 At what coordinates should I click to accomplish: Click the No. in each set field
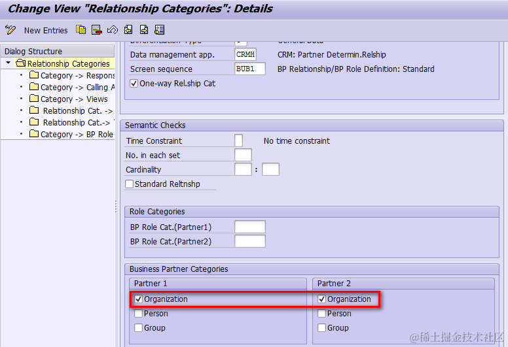tap(243, 155)
